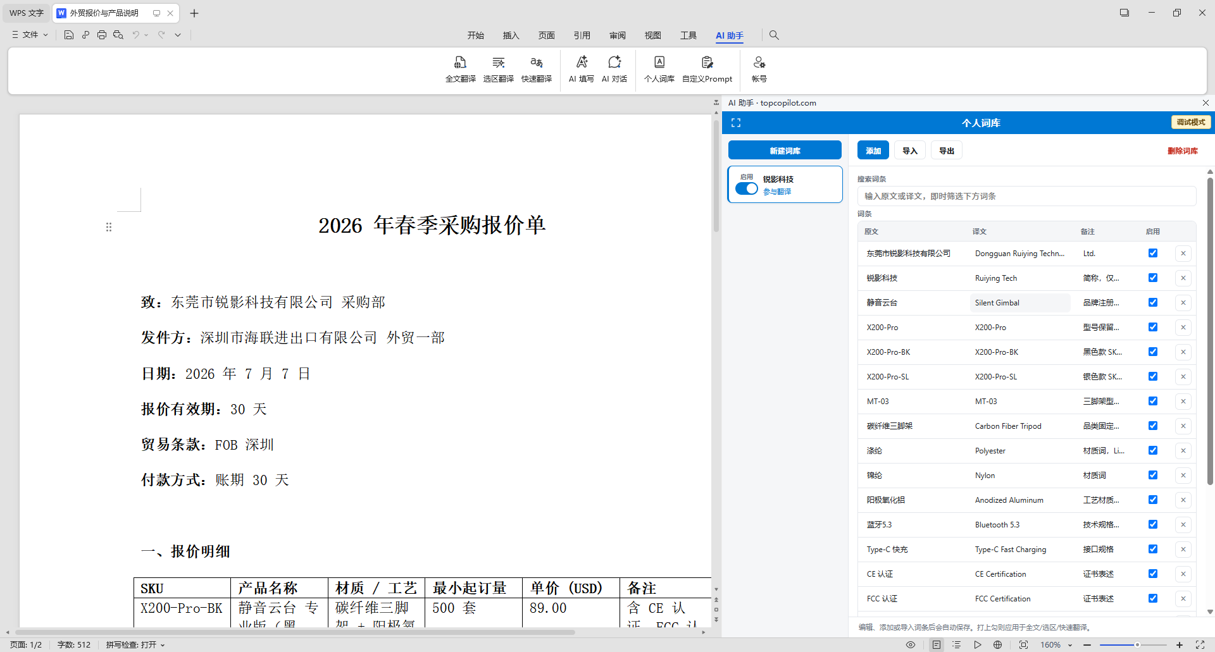
Task: Uncheck 东莞市锐影科技有限公司 entry checkbox
Action: tap(1153, 253)
